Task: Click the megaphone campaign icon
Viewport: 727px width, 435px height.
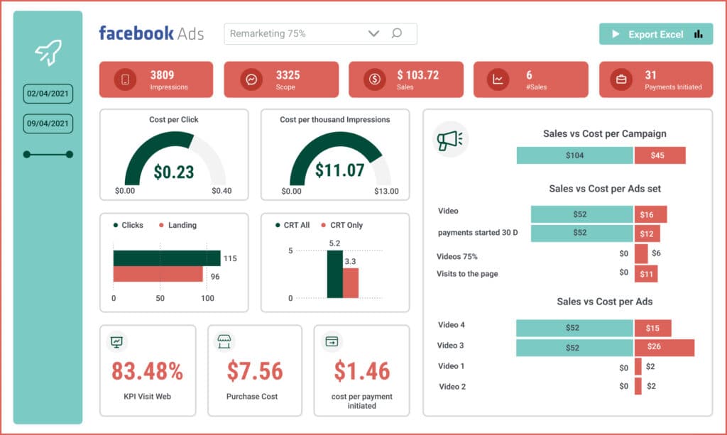Action: (450, 139)
